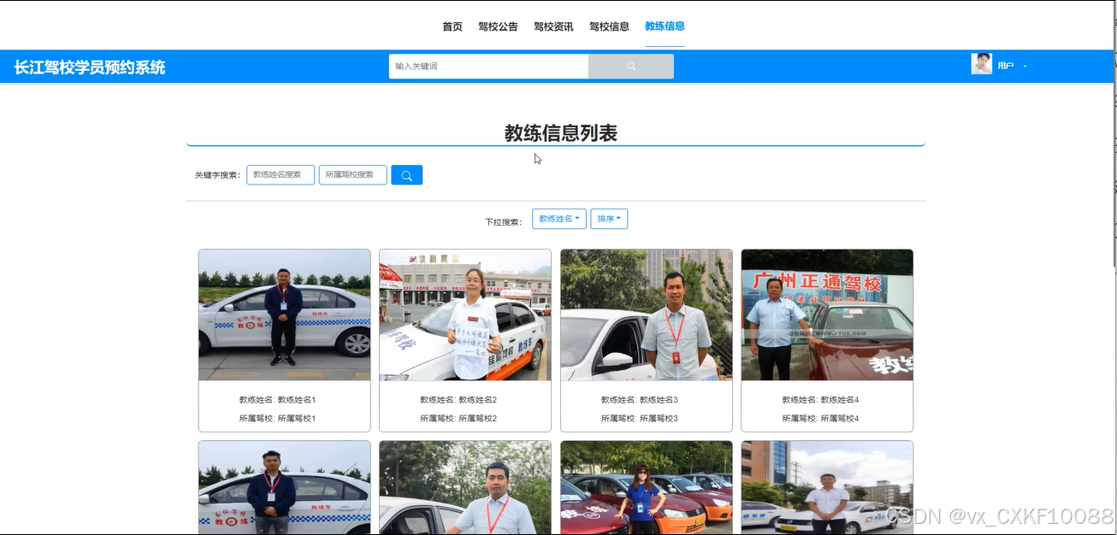Open second-row photo of woman with red cars
Image resolution: width=1117 pixels, height=535 pixels.
pyautogui.click(x=647, y=488)
